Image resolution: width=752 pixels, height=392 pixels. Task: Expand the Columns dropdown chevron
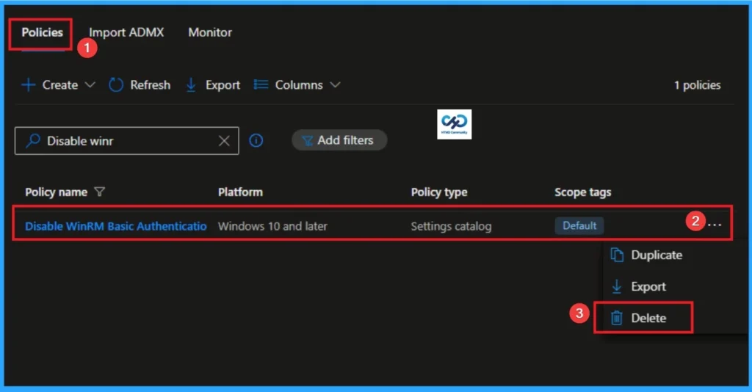point(335,85)
